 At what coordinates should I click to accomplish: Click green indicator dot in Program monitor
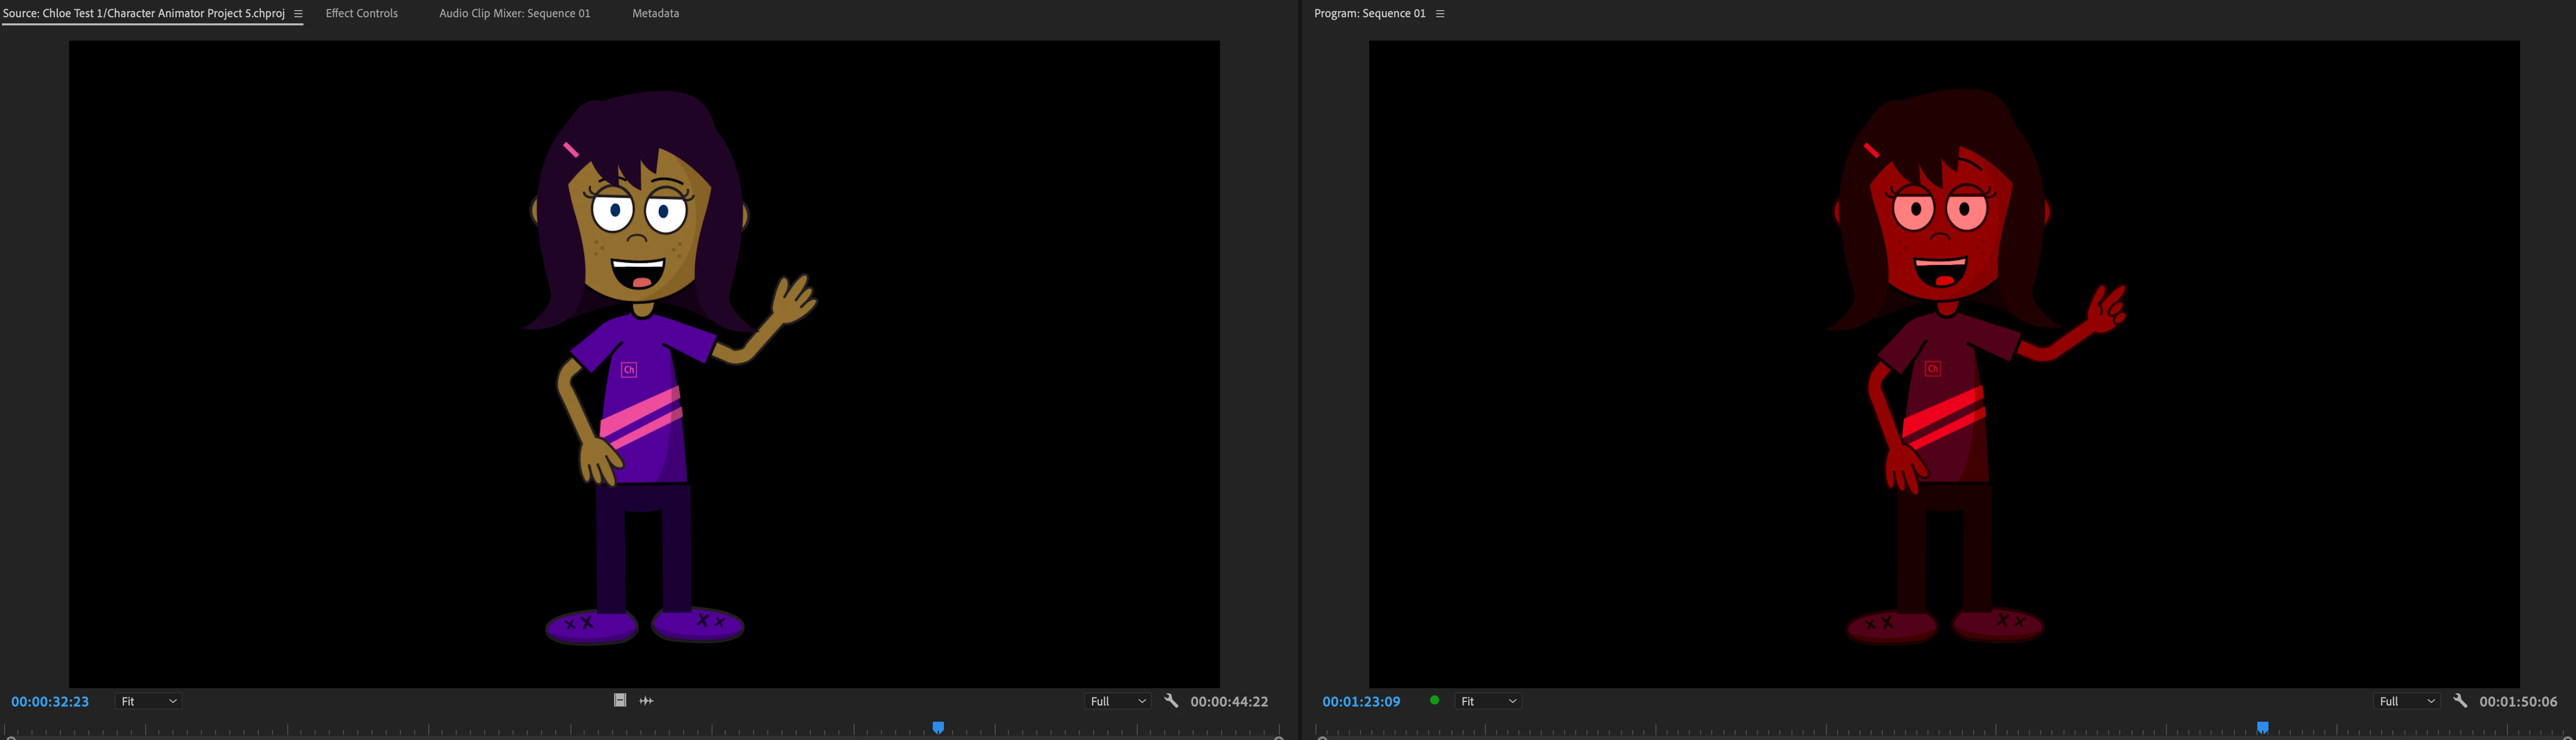[1435, 701]
